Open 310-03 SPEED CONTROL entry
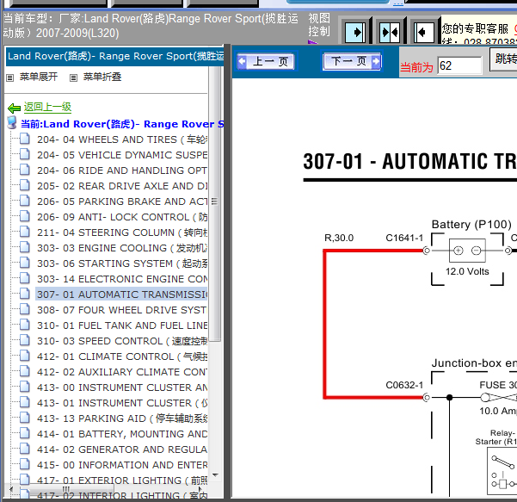This screenshot has height=502, width=517. click(122, 341)
